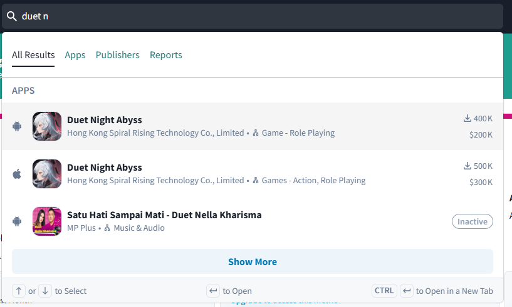Click category icon before Games - Action, Role Playing
This screenshot has width=512, height=307.
[256, 181]
